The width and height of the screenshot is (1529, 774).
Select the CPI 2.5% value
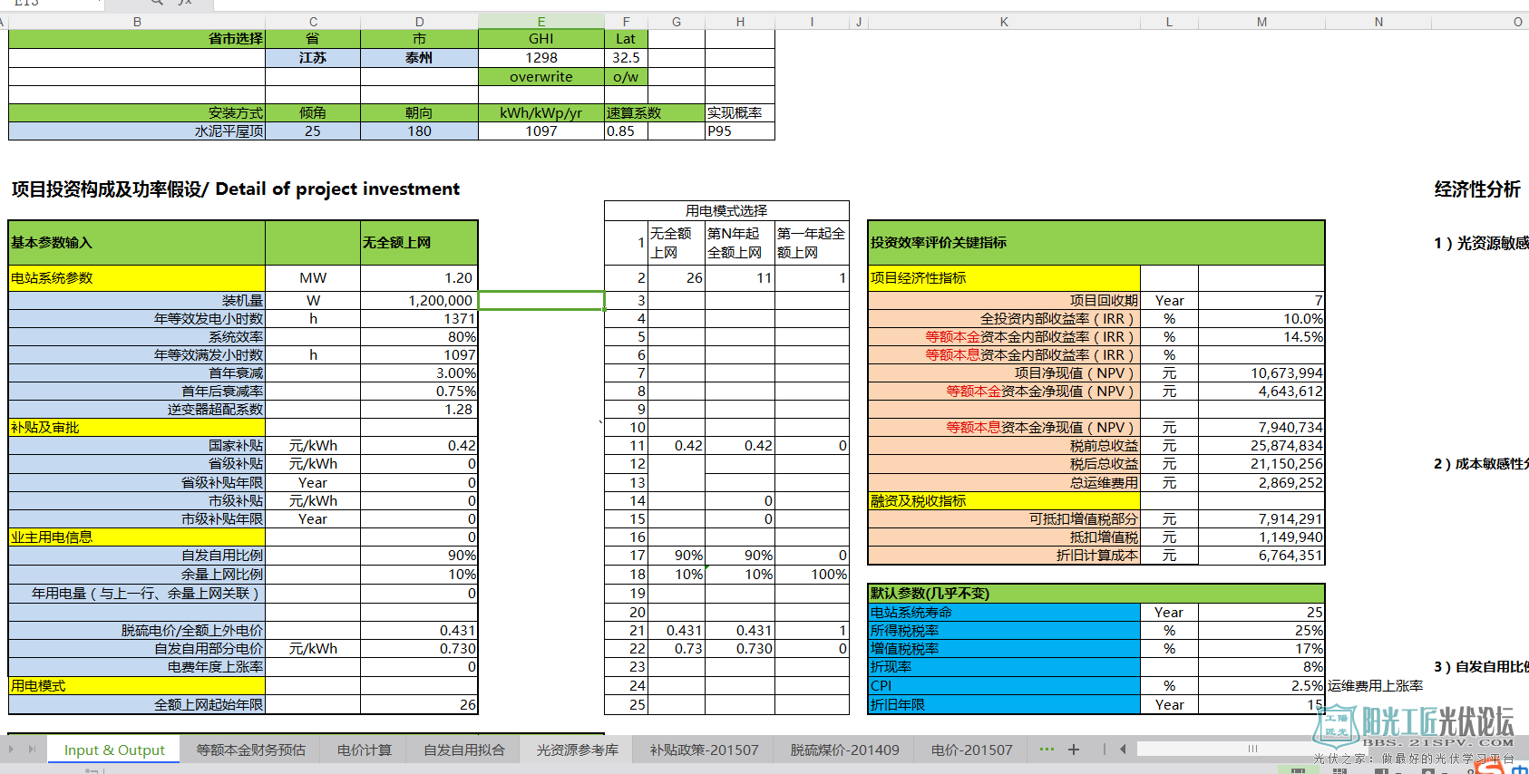tap(1261, 686)
